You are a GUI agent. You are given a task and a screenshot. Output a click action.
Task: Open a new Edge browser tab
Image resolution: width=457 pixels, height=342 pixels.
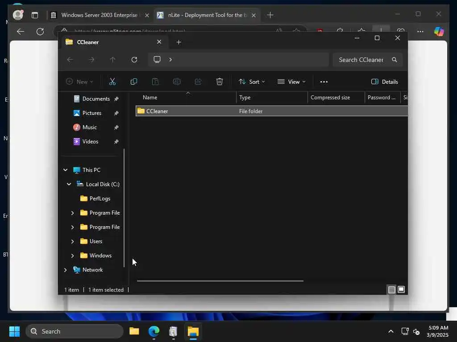(x=270, y=15)
